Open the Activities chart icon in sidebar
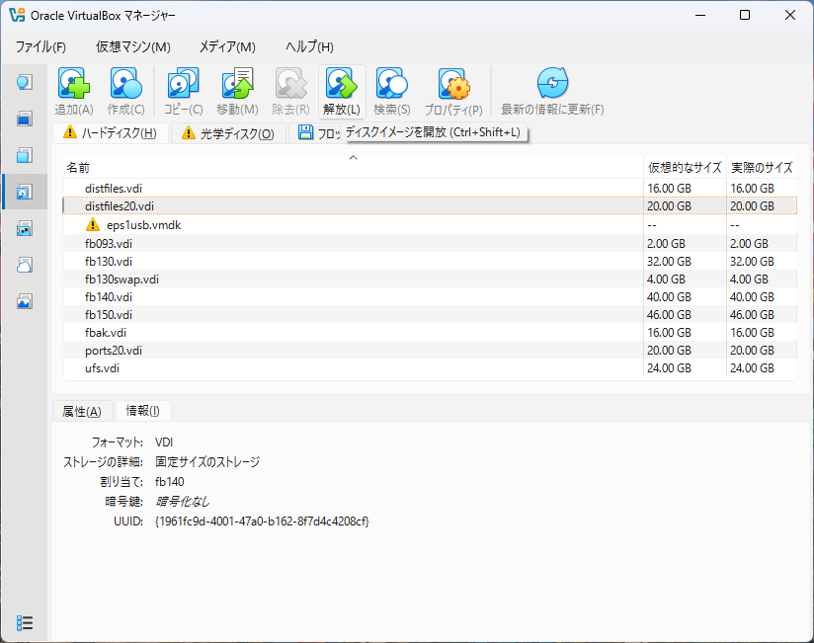 coord(25,301)
